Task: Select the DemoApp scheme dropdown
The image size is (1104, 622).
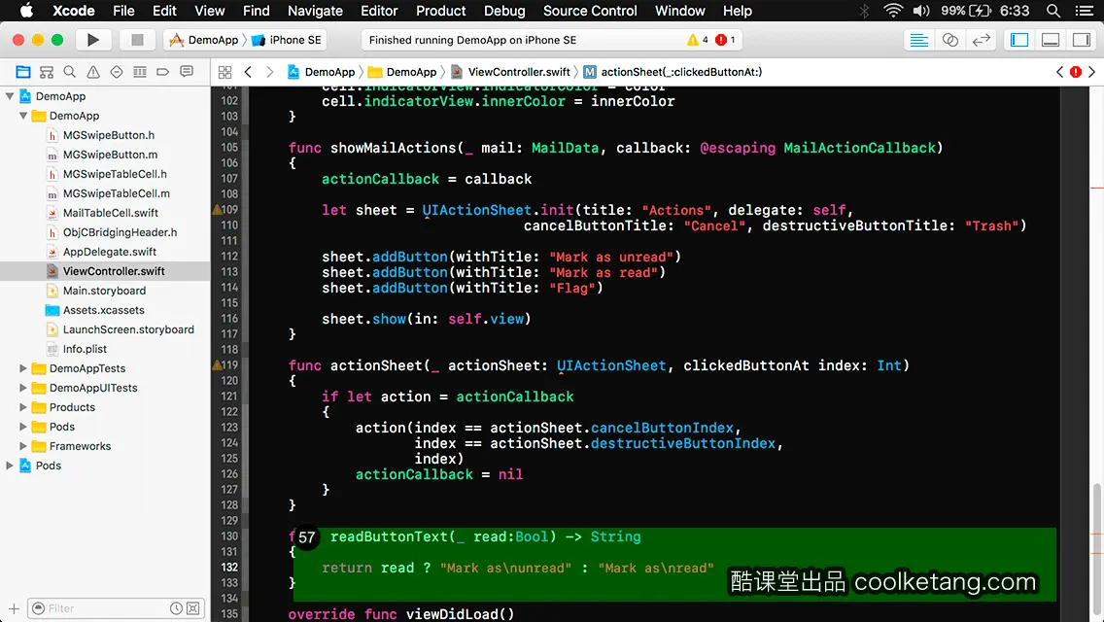Action: [x=205, y=40]
